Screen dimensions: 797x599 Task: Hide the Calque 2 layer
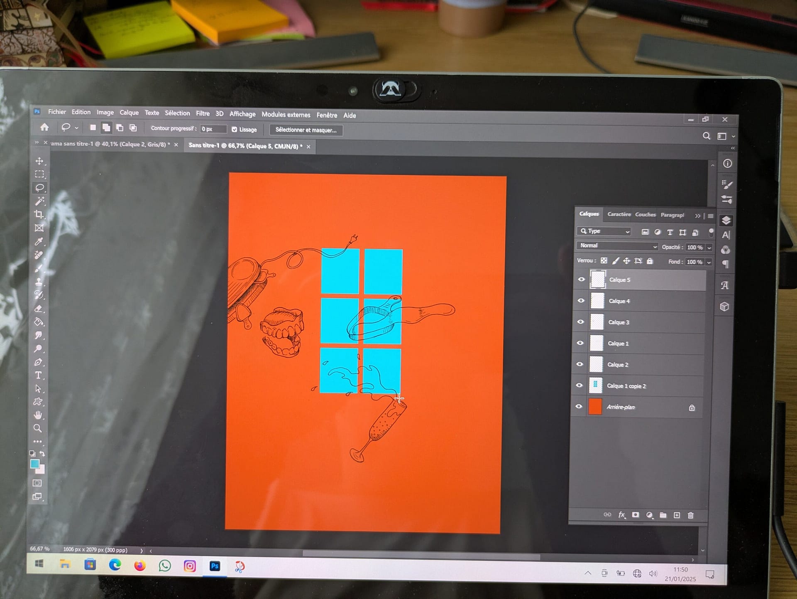579,364
